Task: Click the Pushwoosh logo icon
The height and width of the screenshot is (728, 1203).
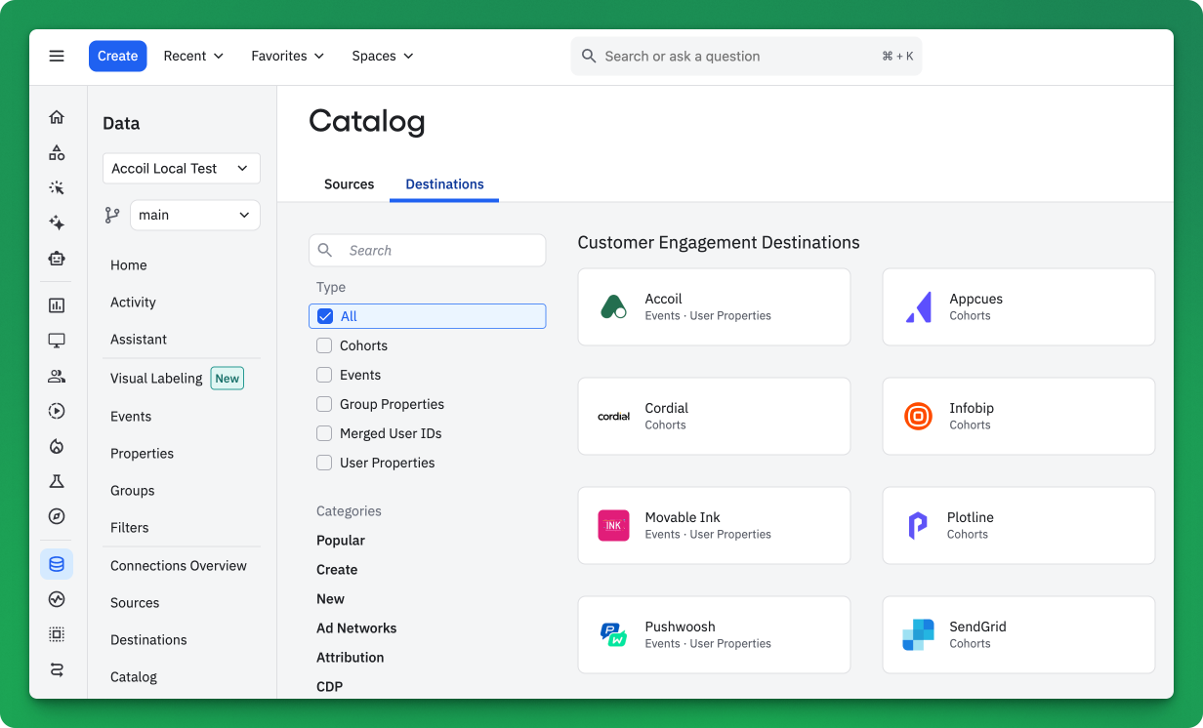Action: (613, 634)
